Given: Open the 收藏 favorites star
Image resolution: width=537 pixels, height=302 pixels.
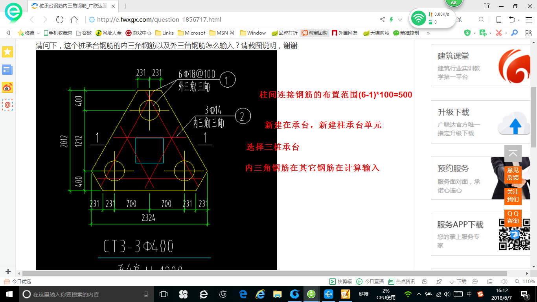Looking at the screenshot, I should (21, 33).
